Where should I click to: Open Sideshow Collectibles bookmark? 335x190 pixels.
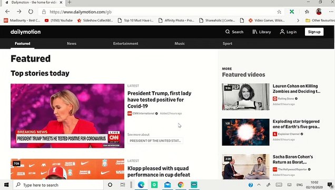95,21
